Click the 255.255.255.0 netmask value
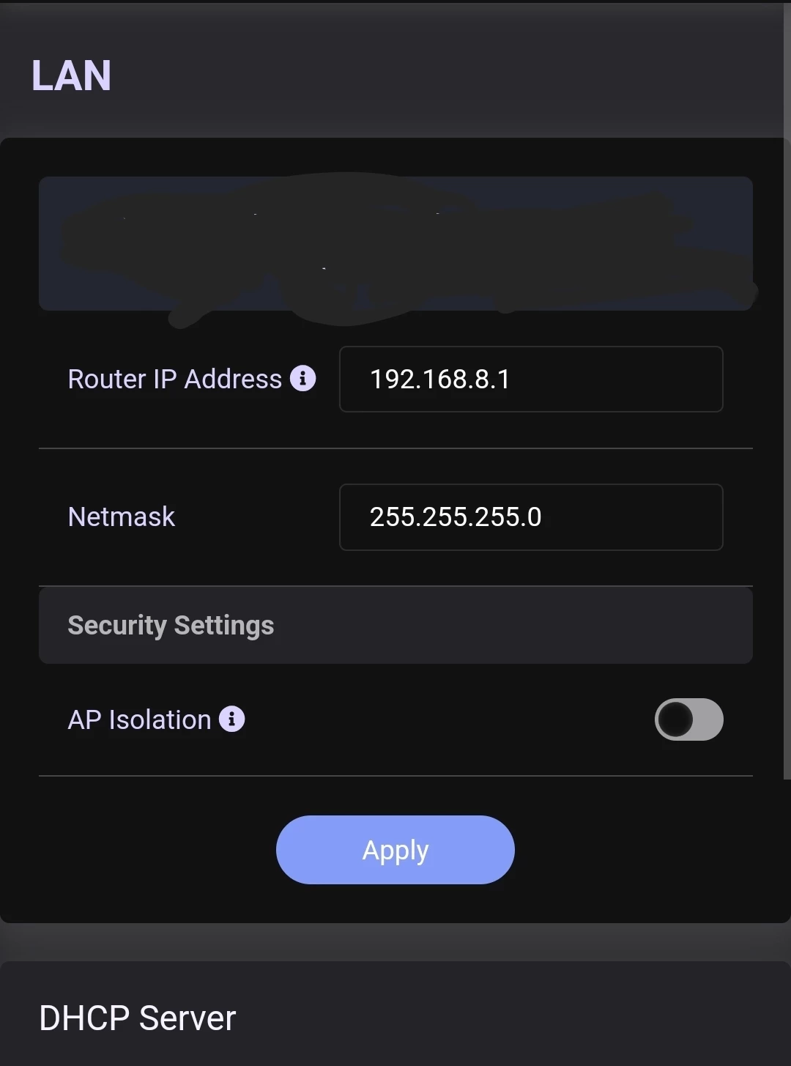This screenshot has height=1066, width=791. tap(455, 517)
